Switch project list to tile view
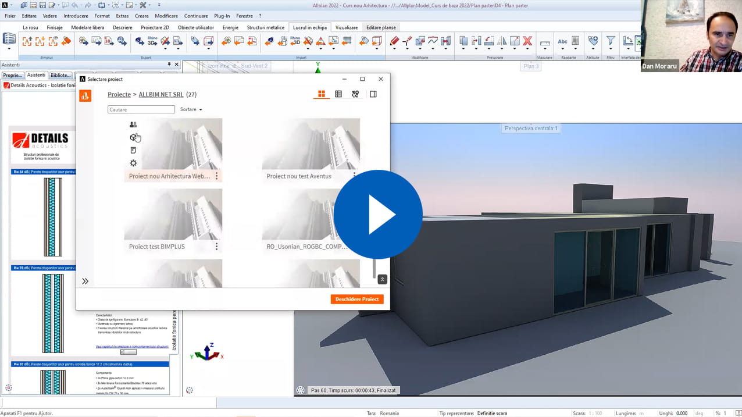The height and width of the screenshot is (417, 742). click(x=322, y=94)
